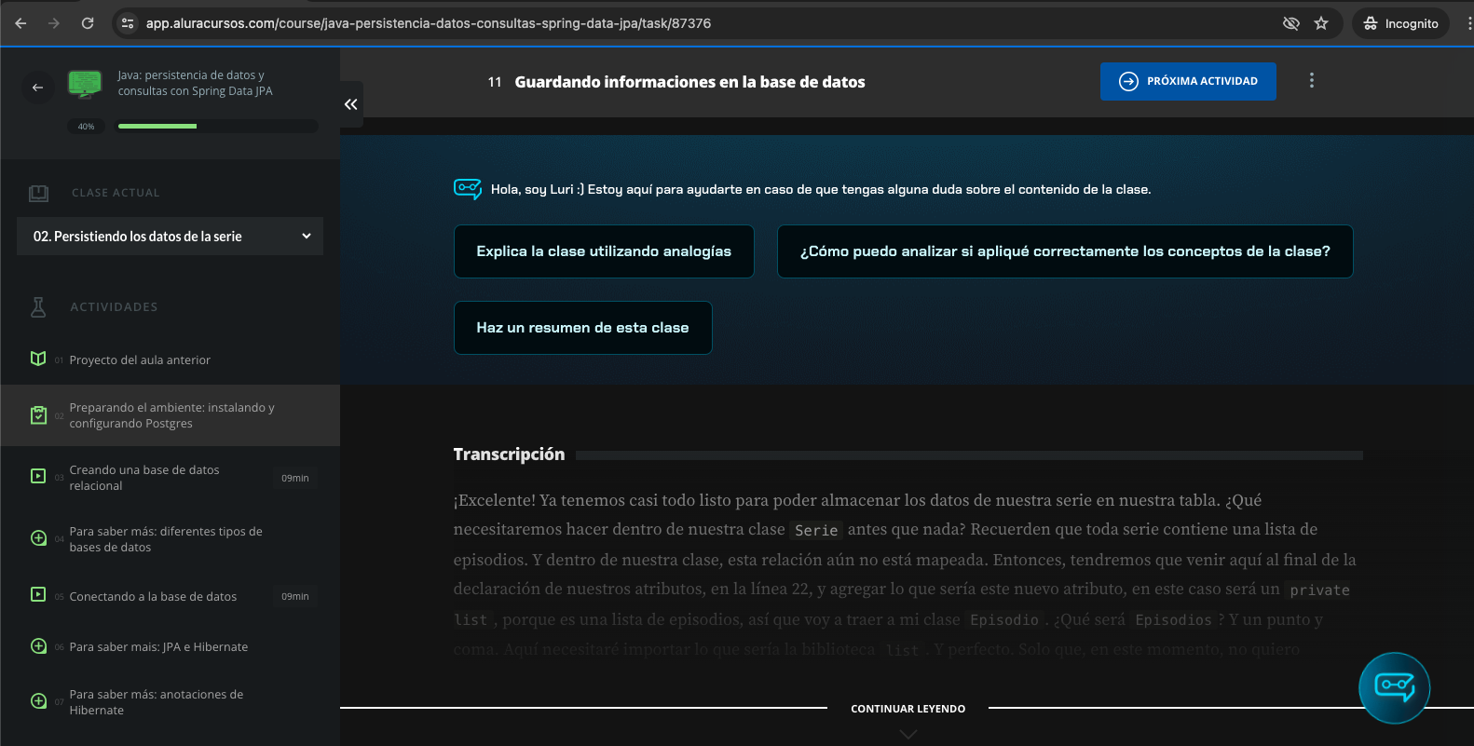Open 'Preparando el ambiente' activity

coord(171,415)
